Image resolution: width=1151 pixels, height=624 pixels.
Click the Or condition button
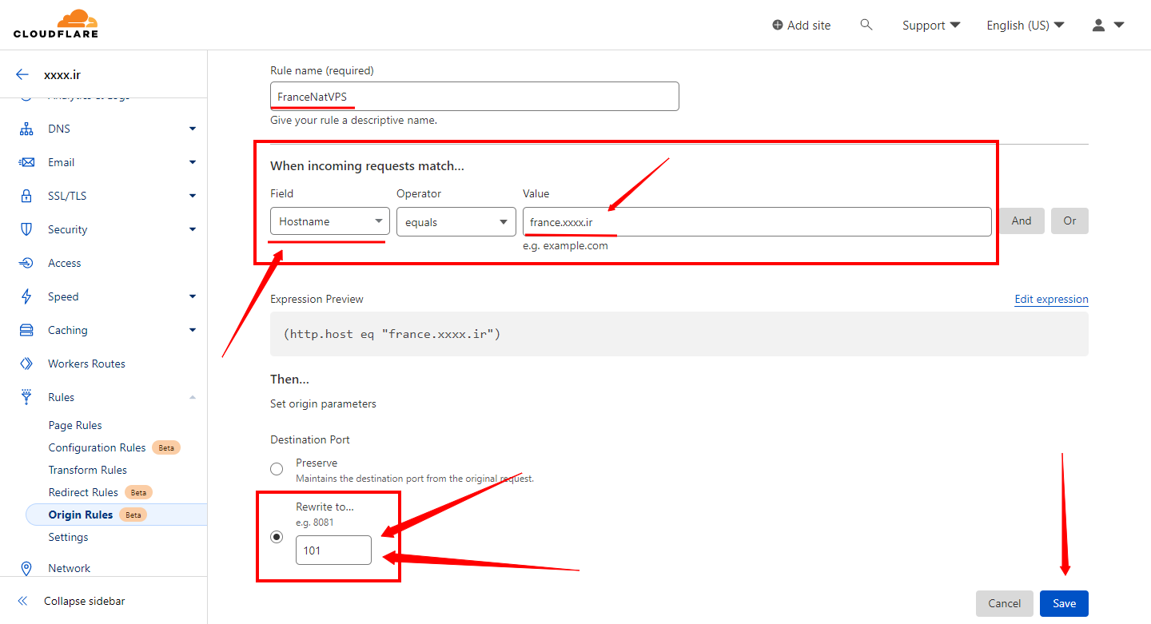pyautogui.click(x=1069, y=221)
